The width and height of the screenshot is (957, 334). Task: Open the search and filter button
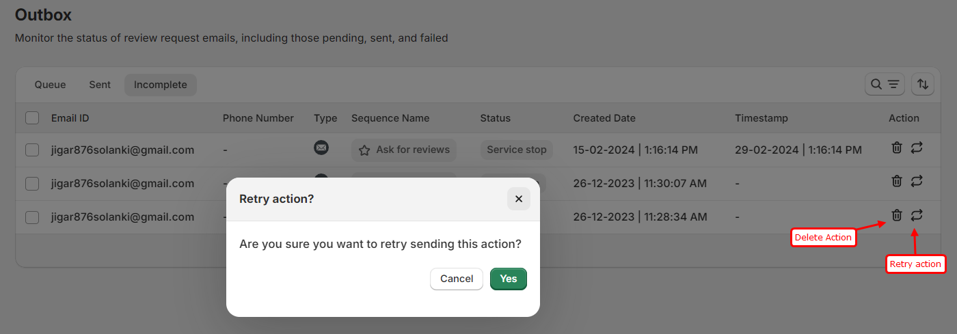[885, 84]
